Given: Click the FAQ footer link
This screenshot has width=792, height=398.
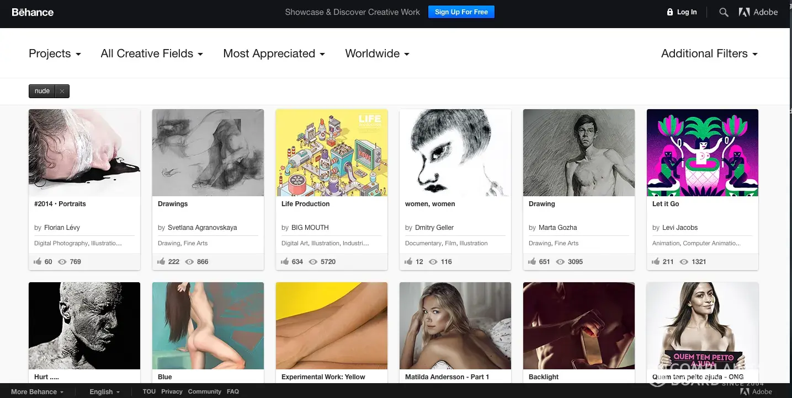Looking at the screenshot, I should [233, 391].
